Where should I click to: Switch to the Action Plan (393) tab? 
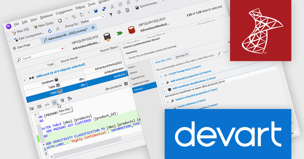(x=164, y=61)
